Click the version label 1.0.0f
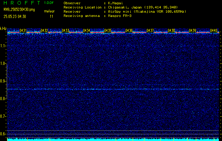The height and width of the screenshot is (141, 222). pos(49,3)
